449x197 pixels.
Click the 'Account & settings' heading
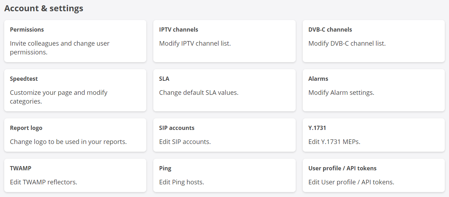click(44, 8)
